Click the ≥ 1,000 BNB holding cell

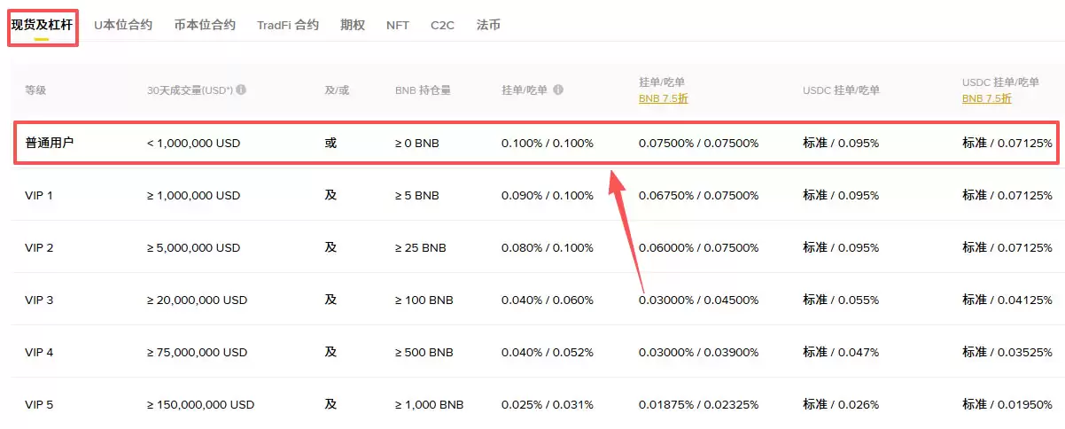(x=429, y=404)
